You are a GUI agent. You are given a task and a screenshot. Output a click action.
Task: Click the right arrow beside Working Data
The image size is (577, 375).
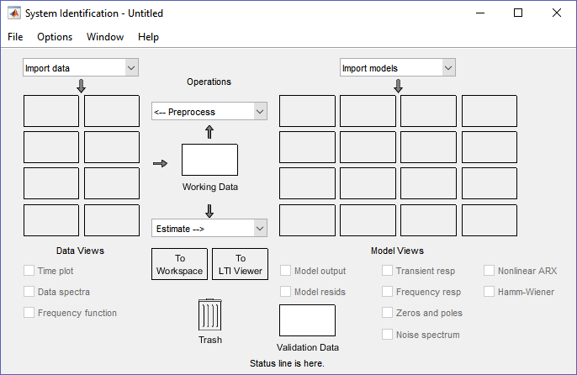[160, 163]
